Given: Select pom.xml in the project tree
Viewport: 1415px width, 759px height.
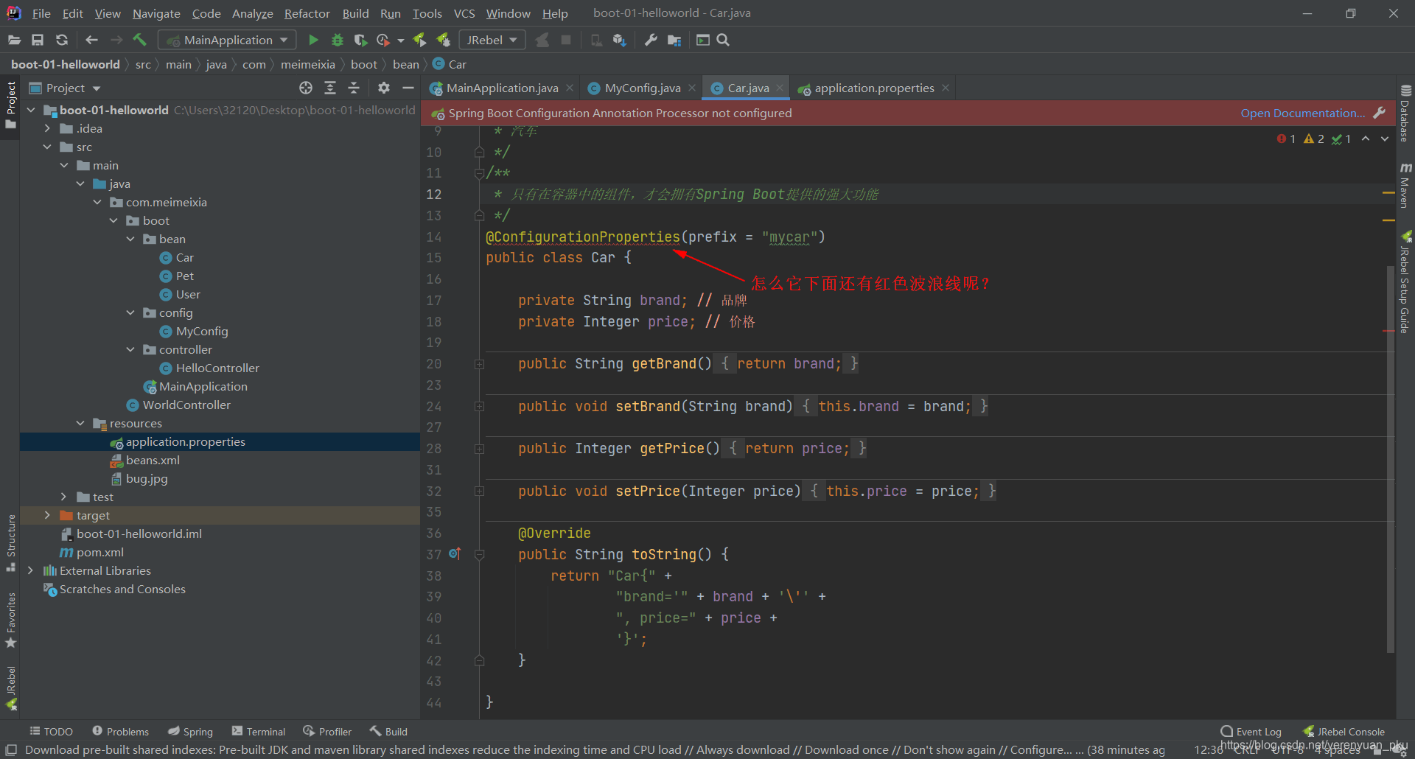Looking at the screenshot, I should [x=99, y=552].
